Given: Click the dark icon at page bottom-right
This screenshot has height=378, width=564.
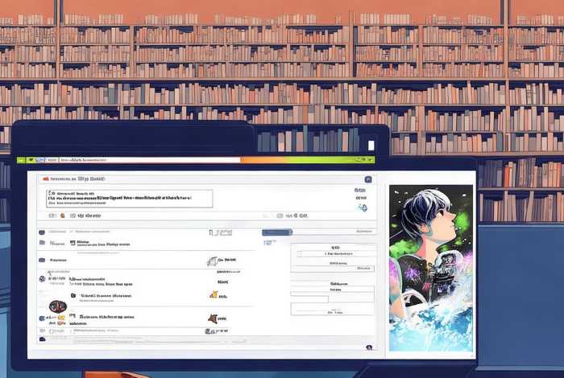Looking at the screenshot, I should tap(368, 347).
